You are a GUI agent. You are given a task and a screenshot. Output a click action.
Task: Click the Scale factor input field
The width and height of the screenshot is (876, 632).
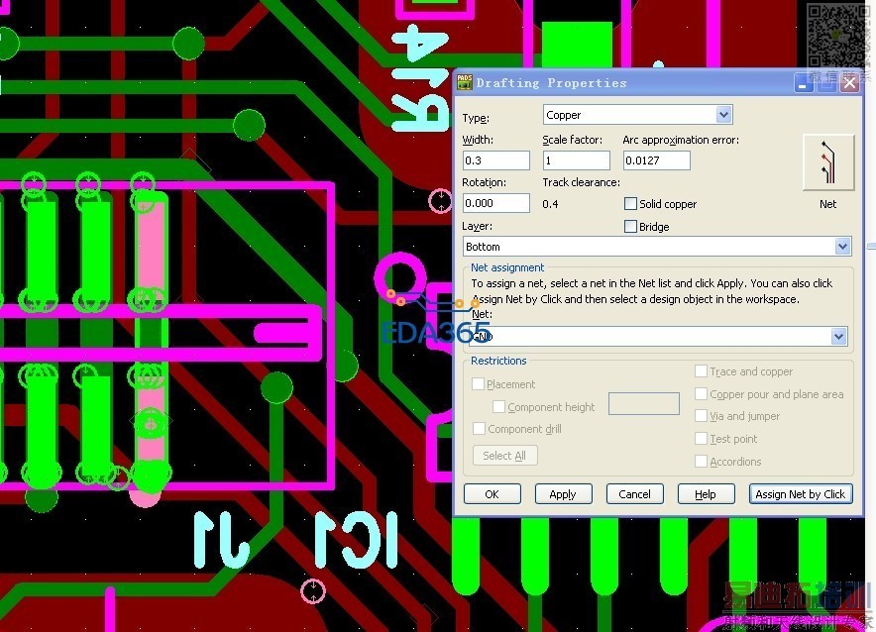click(x=576, y=160)
